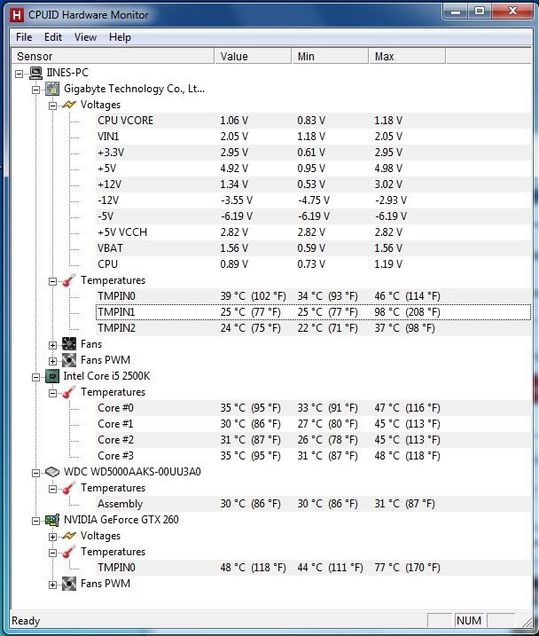The height and width of the screenshot is (636, 539).
Task: Click the 98 °C max value of TMPIN1
Action: coord(407,312)
